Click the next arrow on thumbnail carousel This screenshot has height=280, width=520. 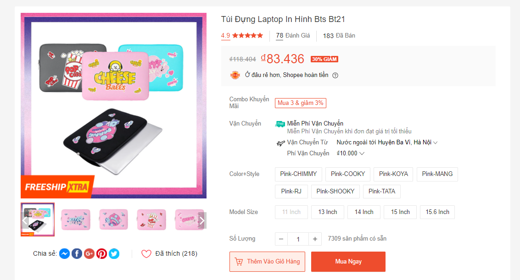(202, 220)
